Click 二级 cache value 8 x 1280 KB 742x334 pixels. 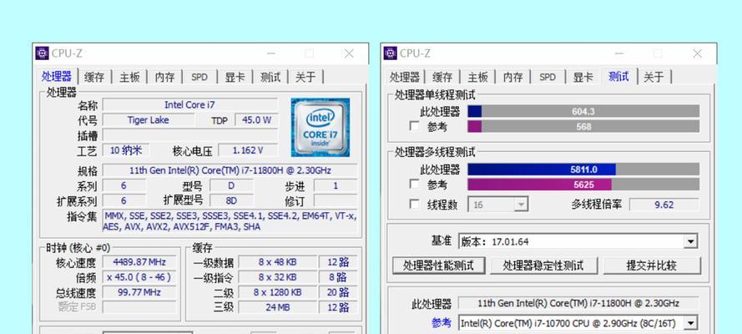click(277, 292)
